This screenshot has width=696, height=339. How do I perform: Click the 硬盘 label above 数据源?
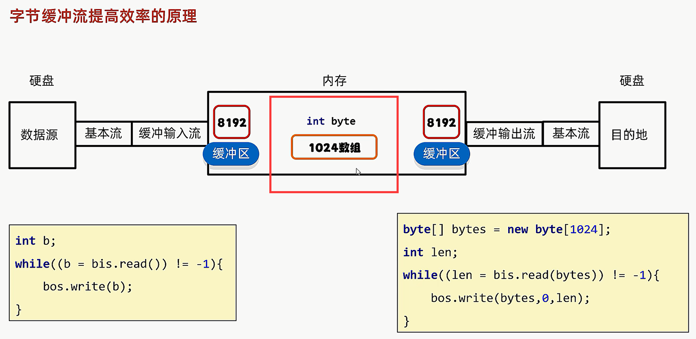(x=42, y=81)
